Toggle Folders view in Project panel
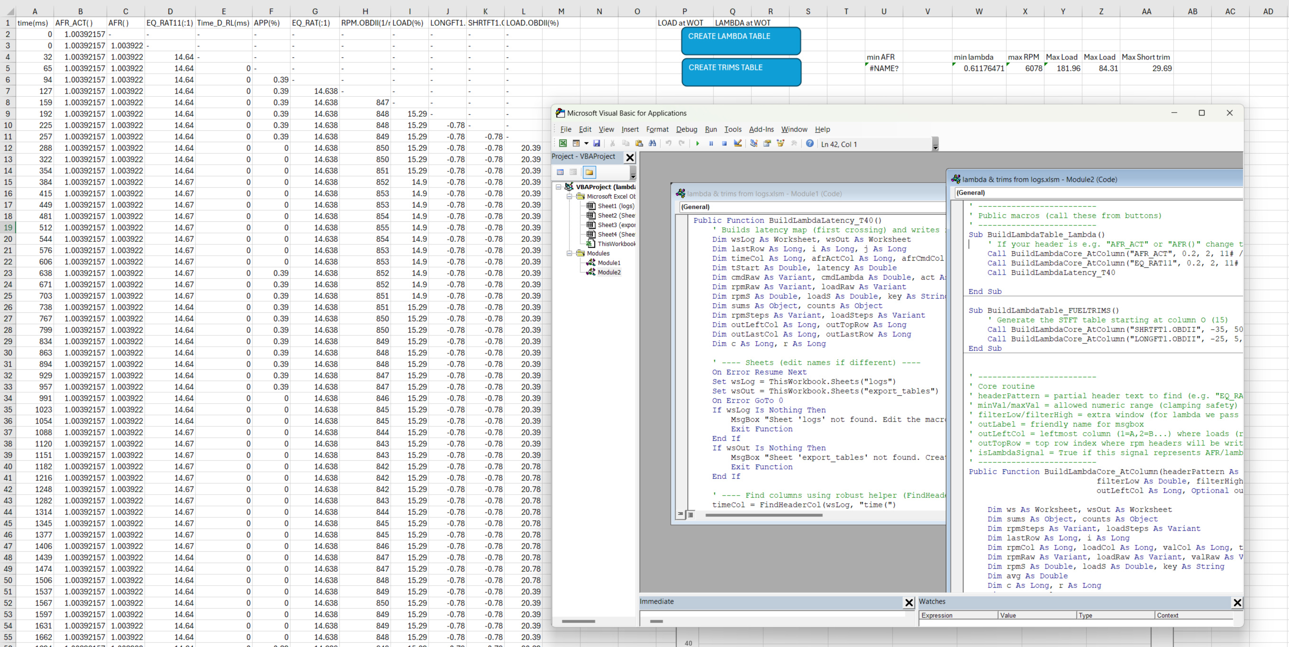 tap(590, 172)
